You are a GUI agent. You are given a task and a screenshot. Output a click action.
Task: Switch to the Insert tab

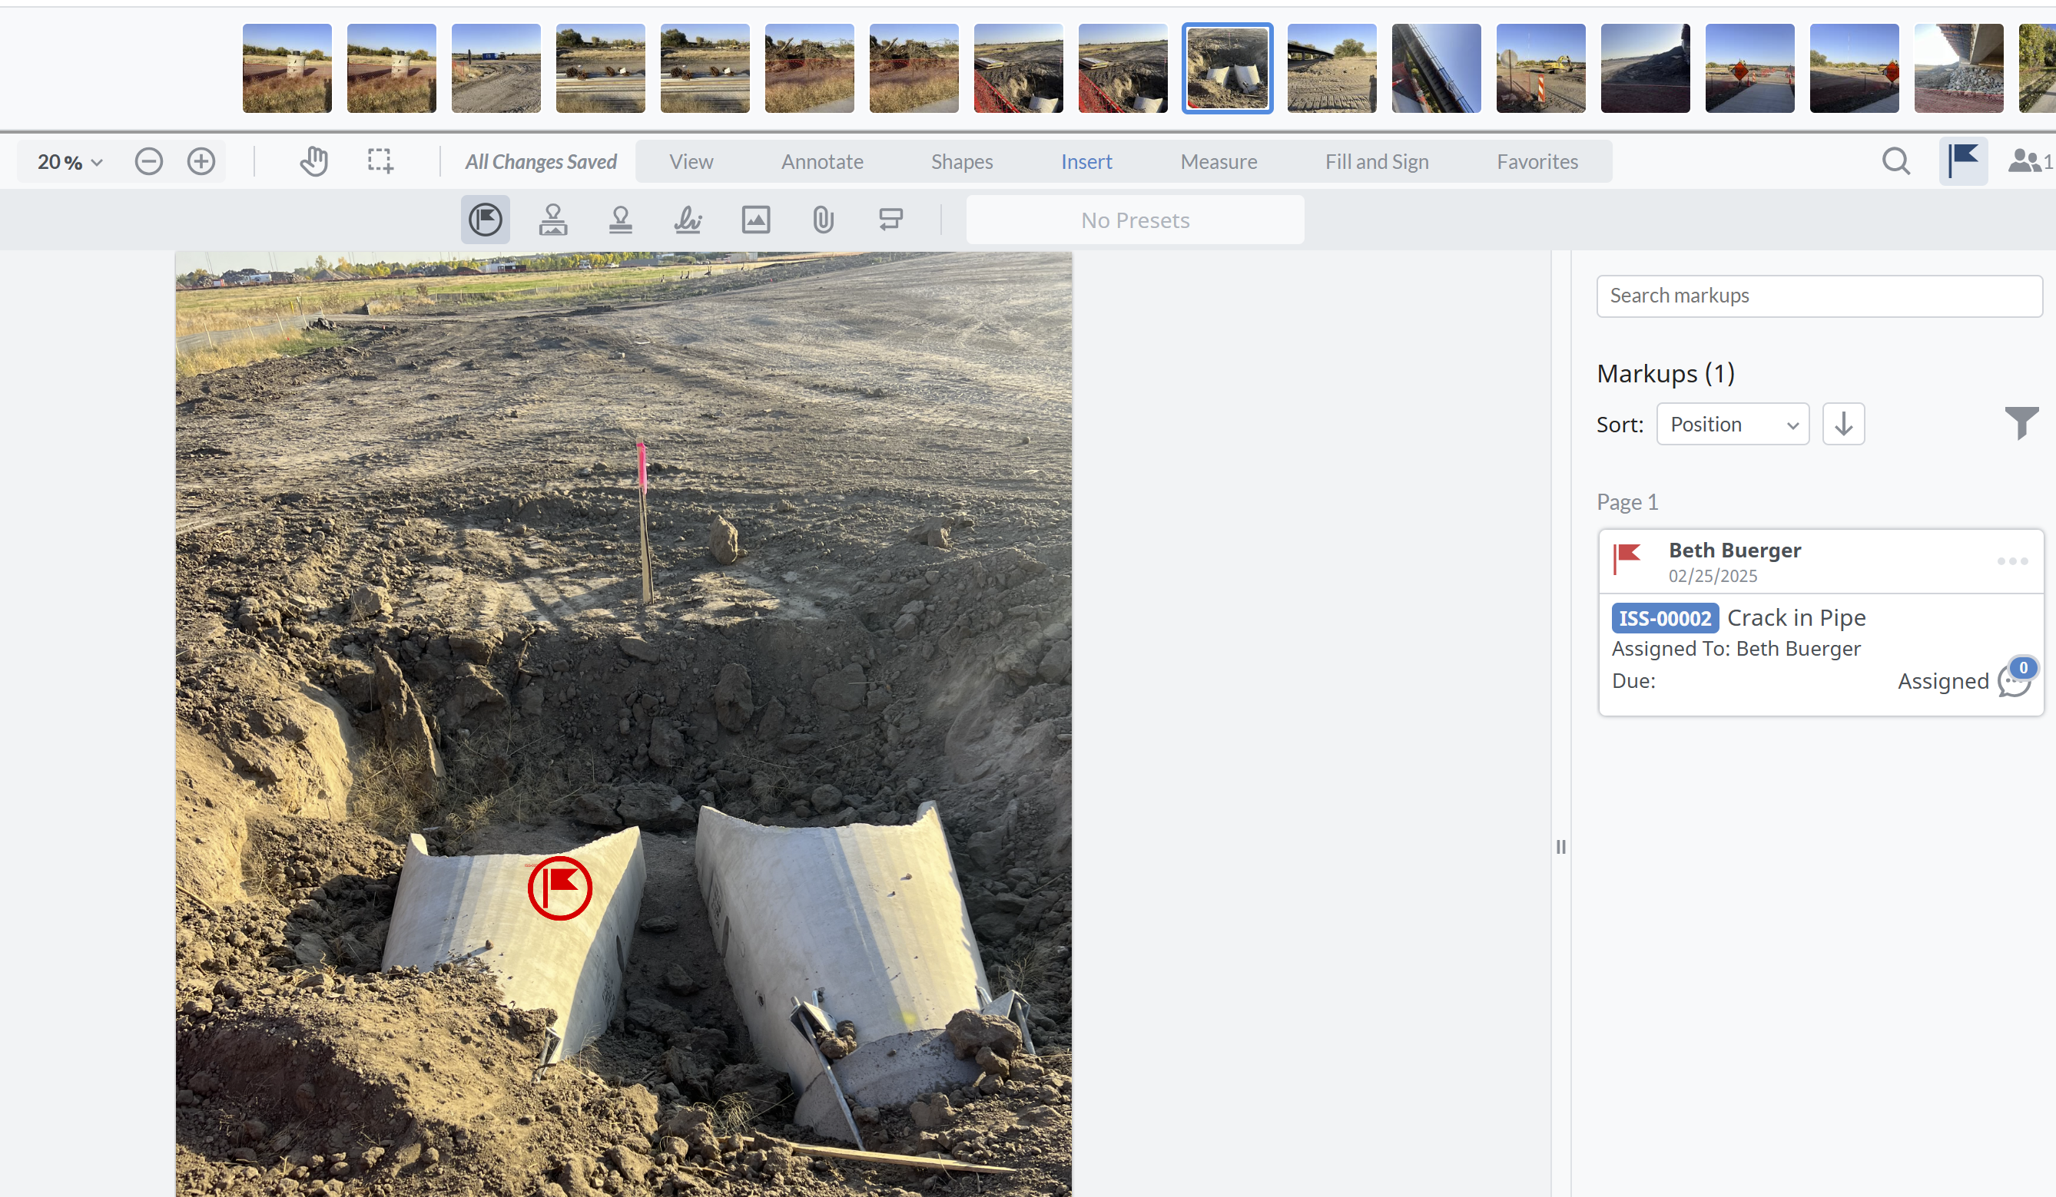1086,161
